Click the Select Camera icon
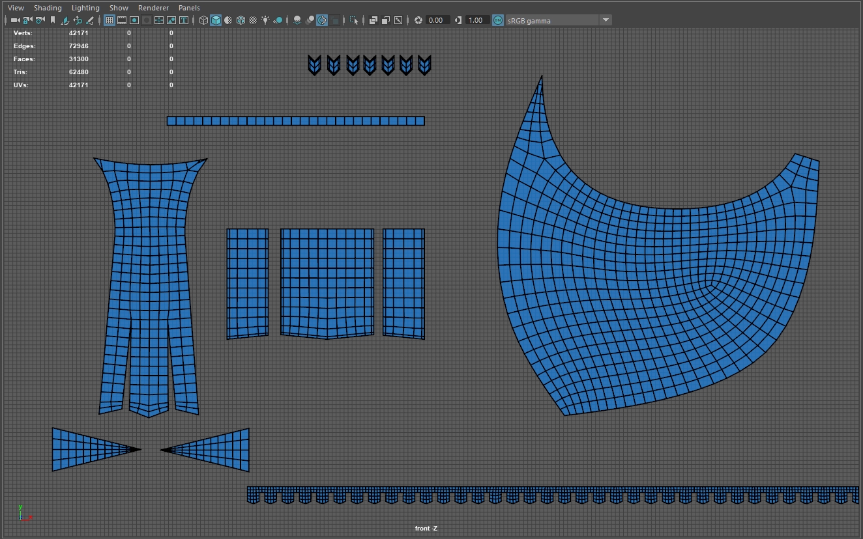863x539 pixels. 15,20
